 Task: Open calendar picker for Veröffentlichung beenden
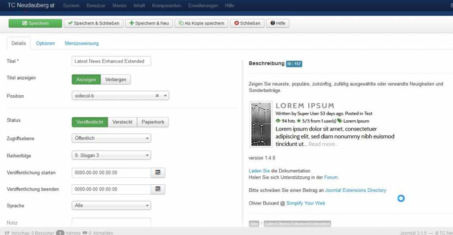[x=157, y=189]
